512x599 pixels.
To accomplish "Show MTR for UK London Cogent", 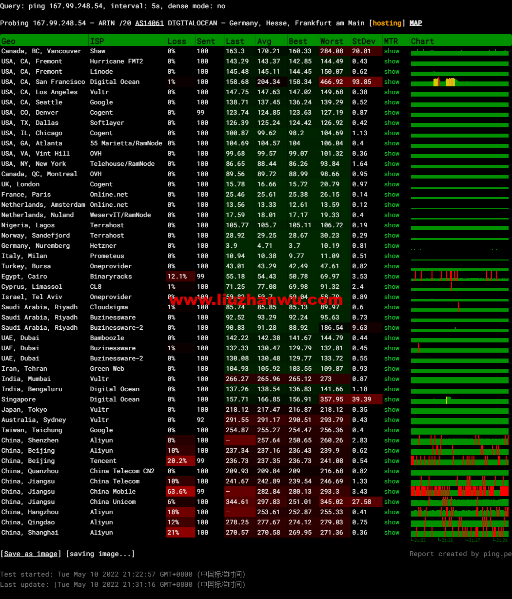I will tap(392, 184).
